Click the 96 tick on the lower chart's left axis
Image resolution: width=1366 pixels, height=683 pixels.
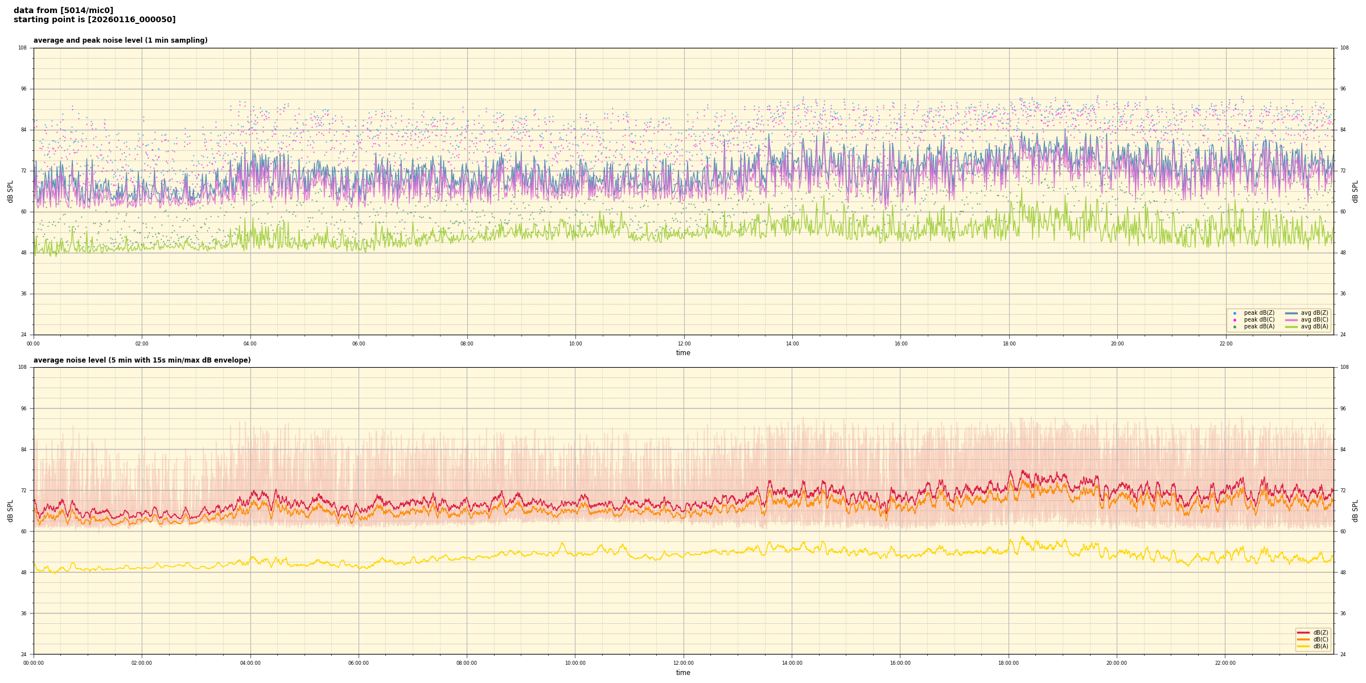pyautogui.click(x=23, y=408)
